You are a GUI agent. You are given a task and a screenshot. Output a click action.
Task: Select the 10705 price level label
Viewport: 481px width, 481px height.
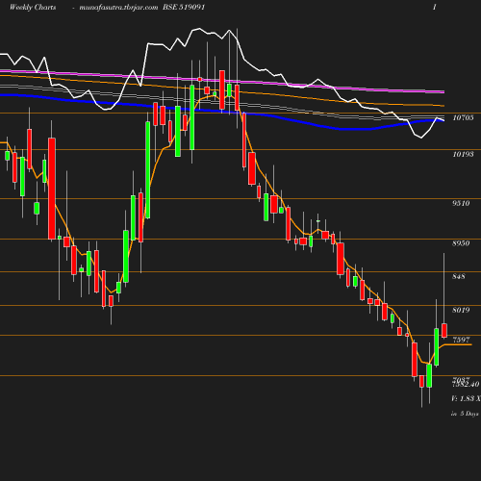463,117
